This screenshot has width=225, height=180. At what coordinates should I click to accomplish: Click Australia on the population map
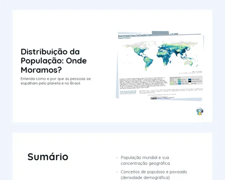point(189,63)
